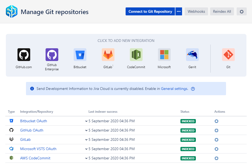Viewport: 252px width, 166px height.
Task: Click the Bitbucket type icon in the table
Action: click(x=11, y=121)
